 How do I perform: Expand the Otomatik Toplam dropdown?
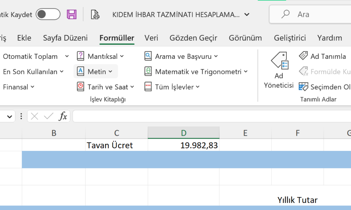coord(67,56)
